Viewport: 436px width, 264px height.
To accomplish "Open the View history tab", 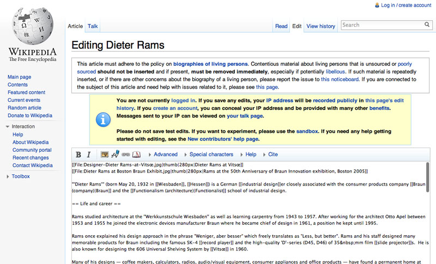I will (x=321, y=26).
